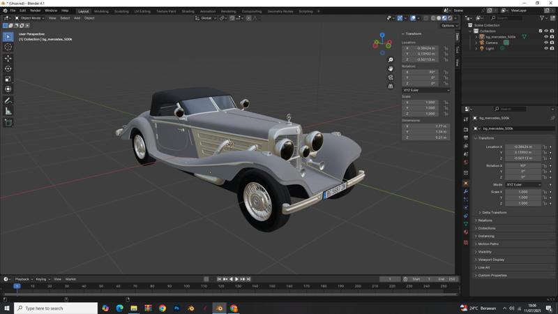Play the animation forward

pos(236,279)
